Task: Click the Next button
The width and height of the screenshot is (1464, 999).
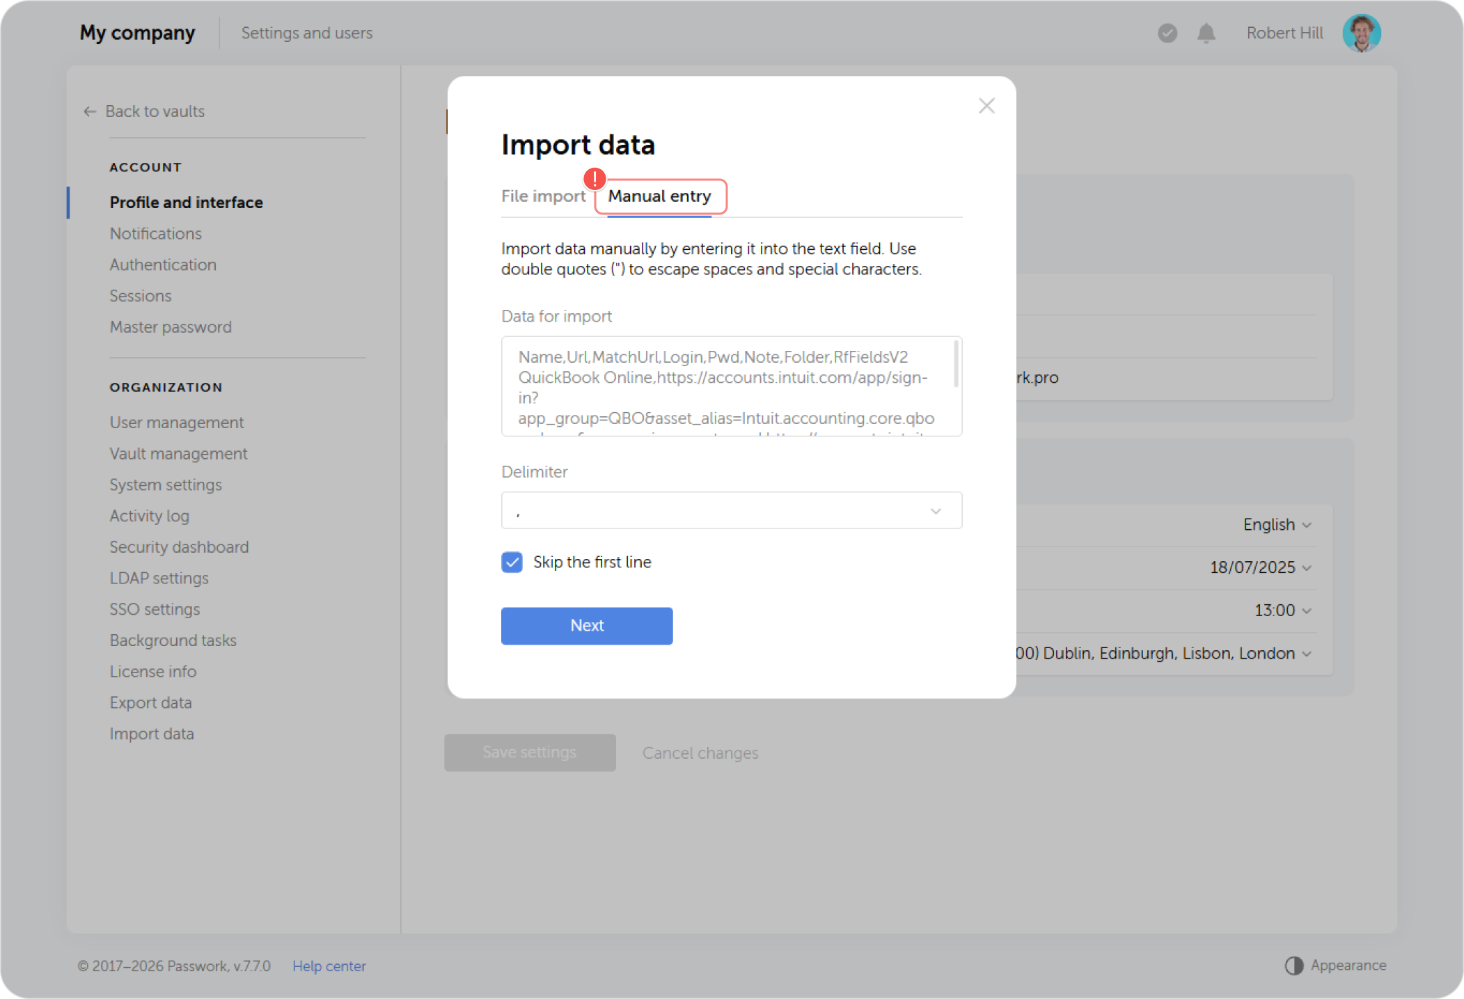Action: (586, 625)
